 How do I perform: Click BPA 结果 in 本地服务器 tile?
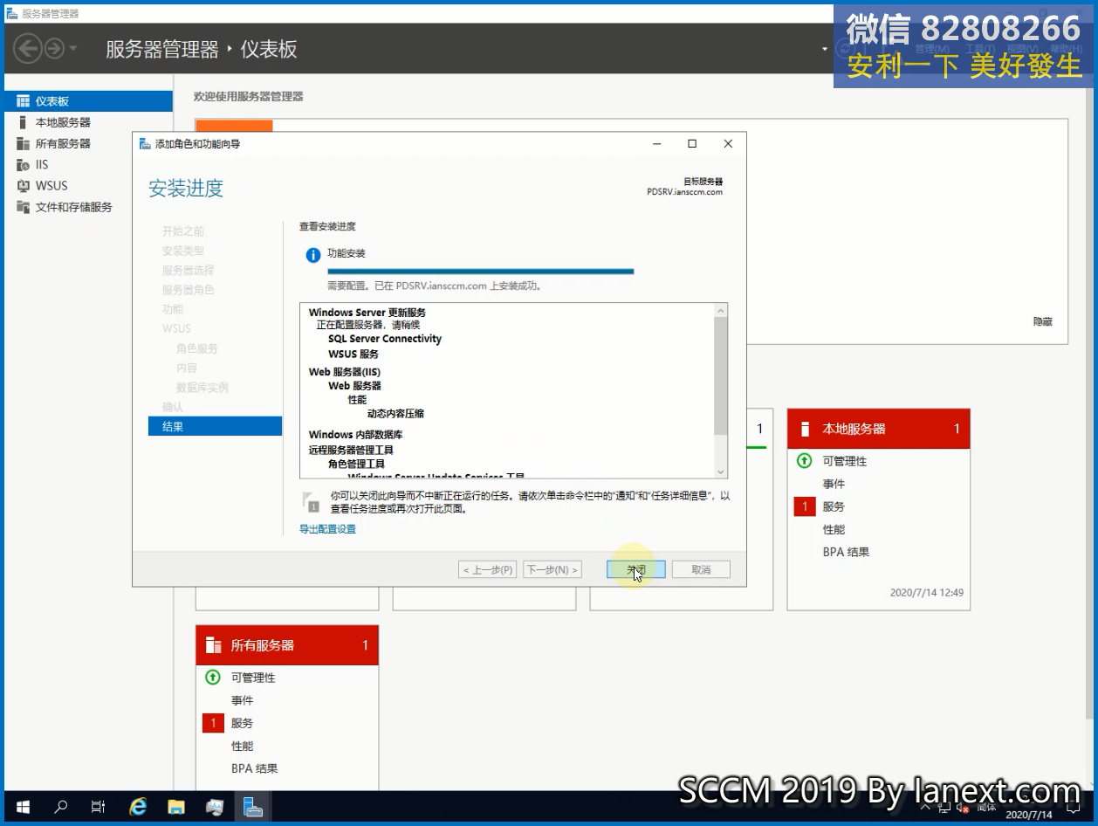click(x=846, y=552)
